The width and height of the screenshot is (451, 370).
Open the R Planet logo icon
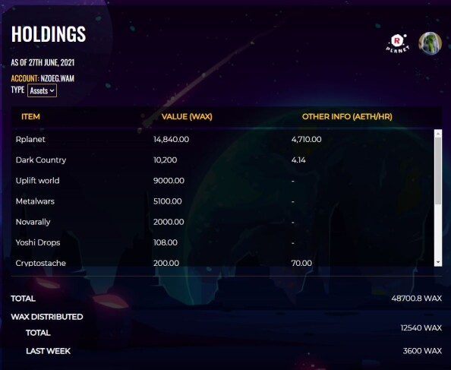pyautogui.click(x=398, y=43)
